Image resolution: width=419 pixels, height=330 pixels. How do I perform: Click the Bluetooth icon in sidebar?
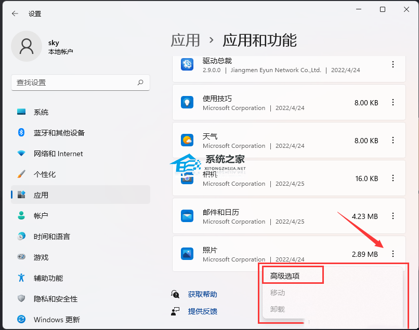[x=21, y=132]
